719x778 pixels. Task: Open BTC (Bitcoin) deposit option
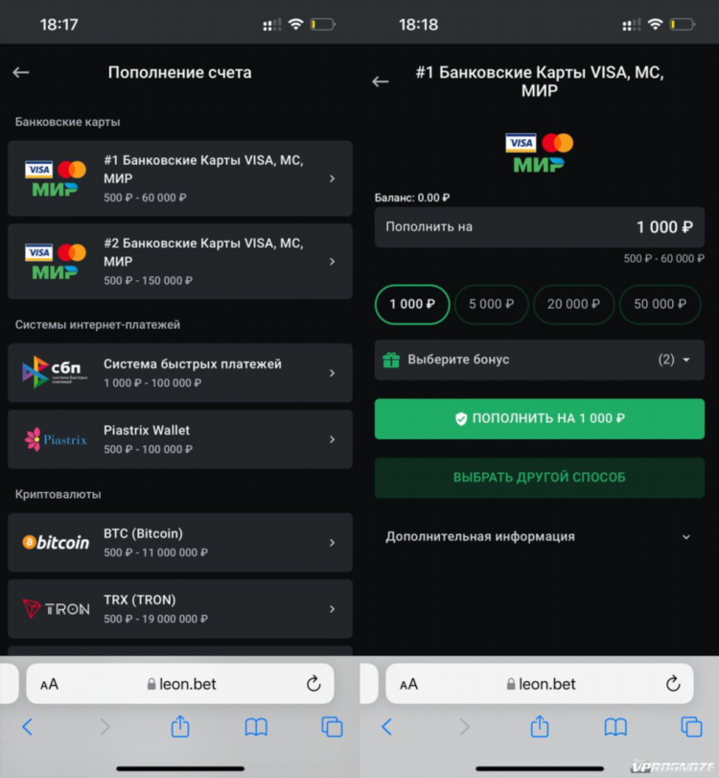tap(180, 542)
